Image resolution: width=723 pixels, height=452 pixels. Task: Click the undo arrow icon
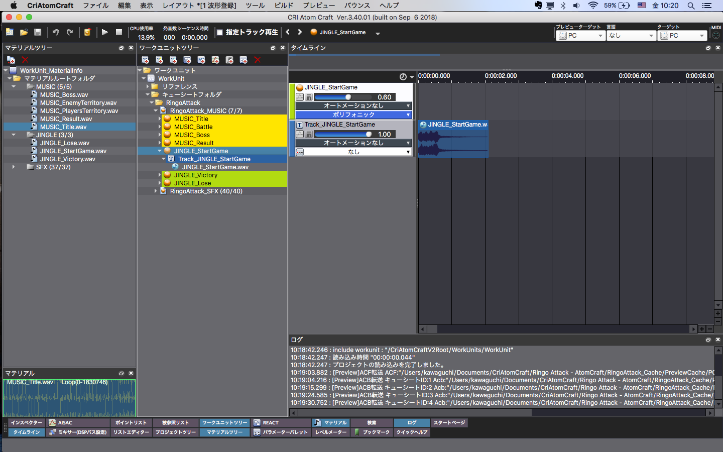56,32
